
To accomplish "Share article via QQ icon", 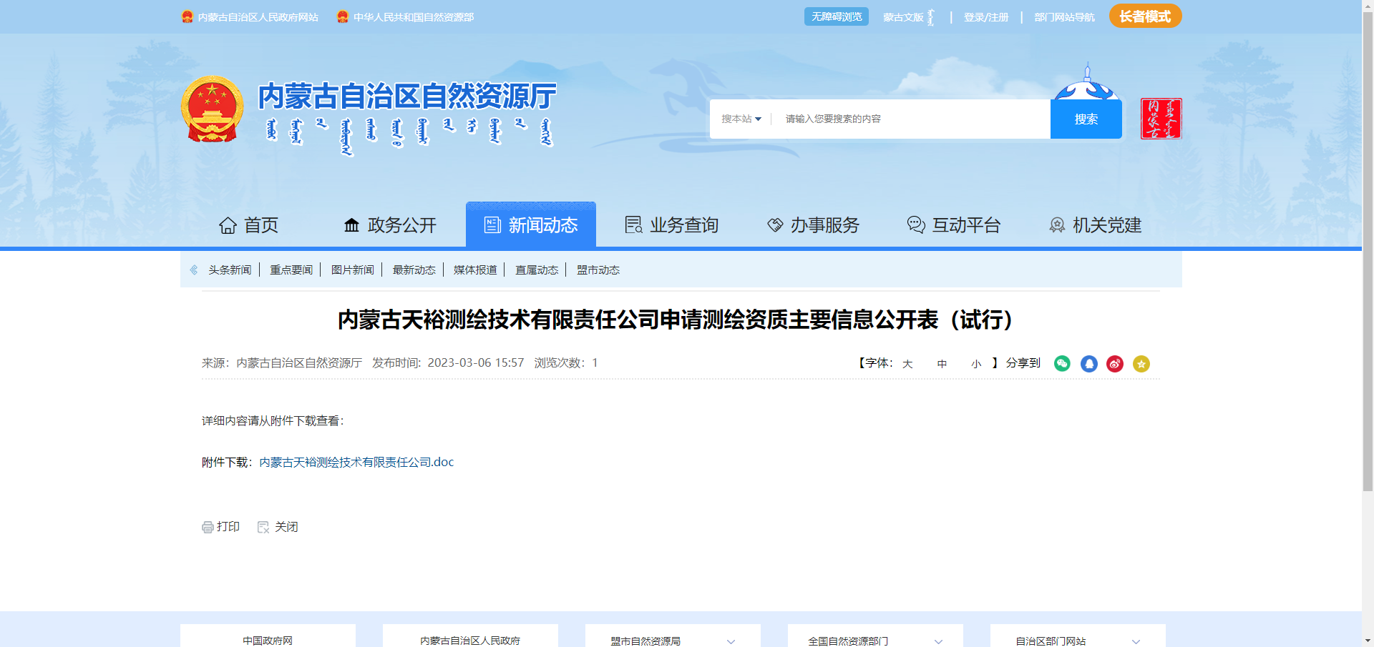I will 1088,364.
